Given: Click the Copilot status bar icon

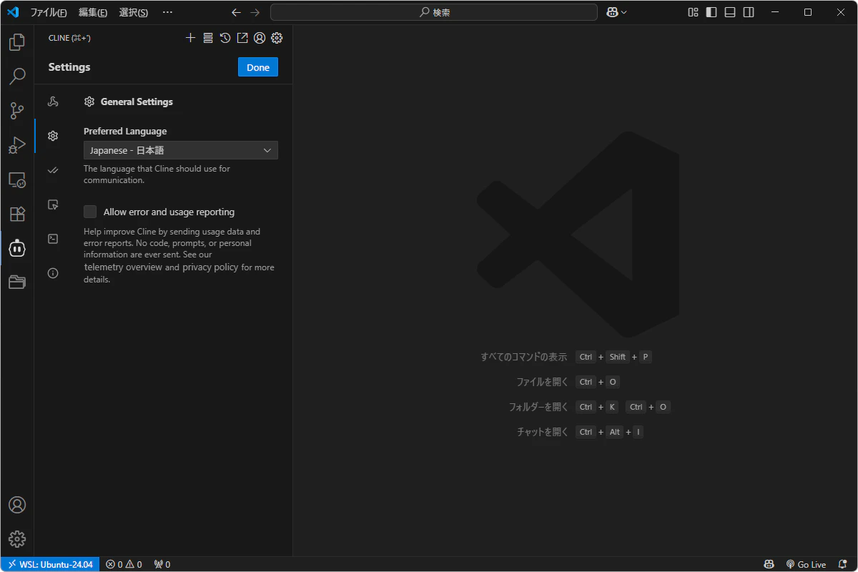Looking at the screenshot, I should [769, 564].
